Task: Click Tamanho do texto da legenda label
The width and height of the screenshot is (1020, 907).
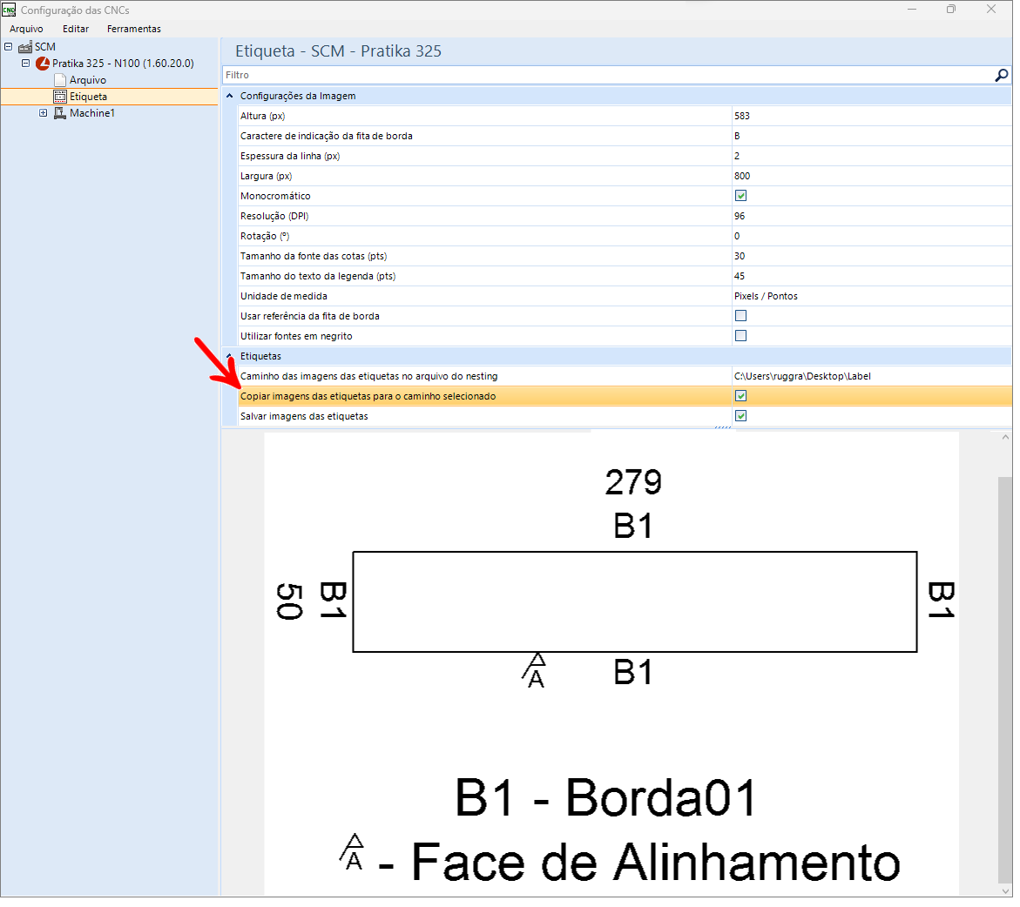Action: point(320,278)
